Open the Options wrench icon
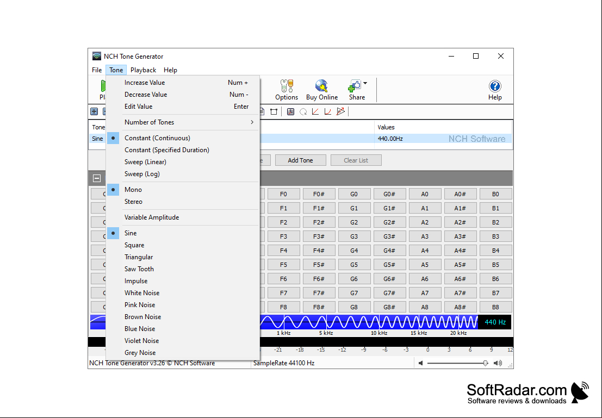The image size is (602, 418). (287, 85)
